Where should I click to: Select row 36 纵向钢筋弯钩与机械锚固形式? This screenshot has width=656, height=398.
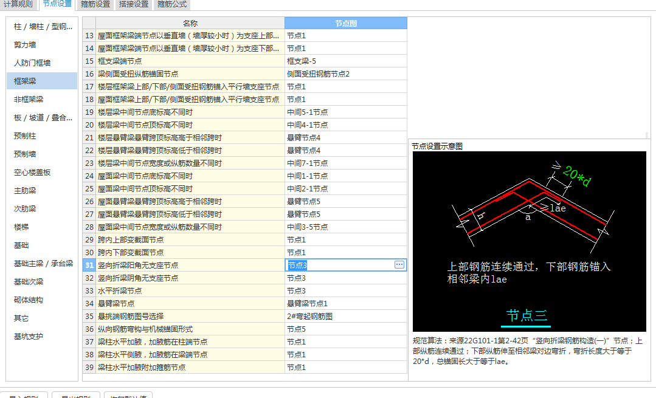point(190,329)
